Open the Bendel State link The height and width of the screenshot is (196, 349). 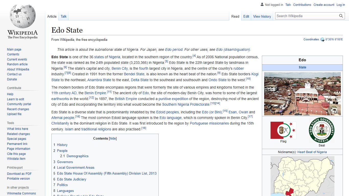click(134, 74)
